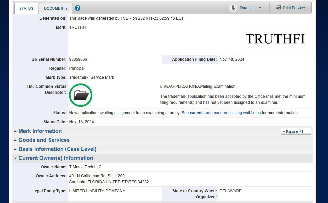The image size is (328, 203).
Task: Click the Expand All button
Action: coord(296,132)
